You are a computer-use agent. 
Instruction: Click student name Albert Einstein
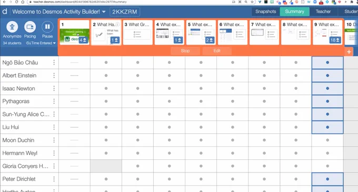click(19, 75)
